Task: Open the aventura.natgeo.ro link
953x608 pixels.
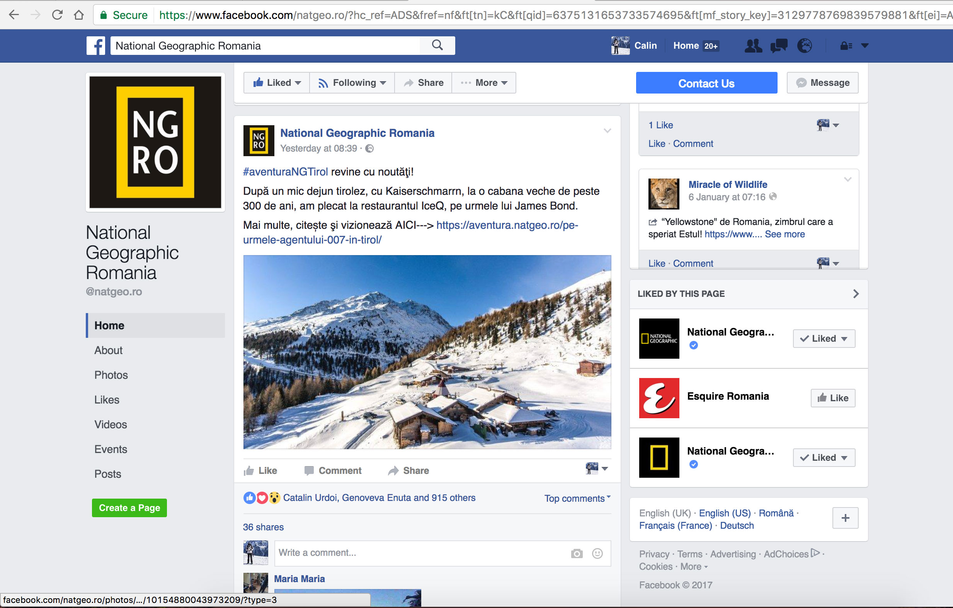Action: [x=507, y=225]
